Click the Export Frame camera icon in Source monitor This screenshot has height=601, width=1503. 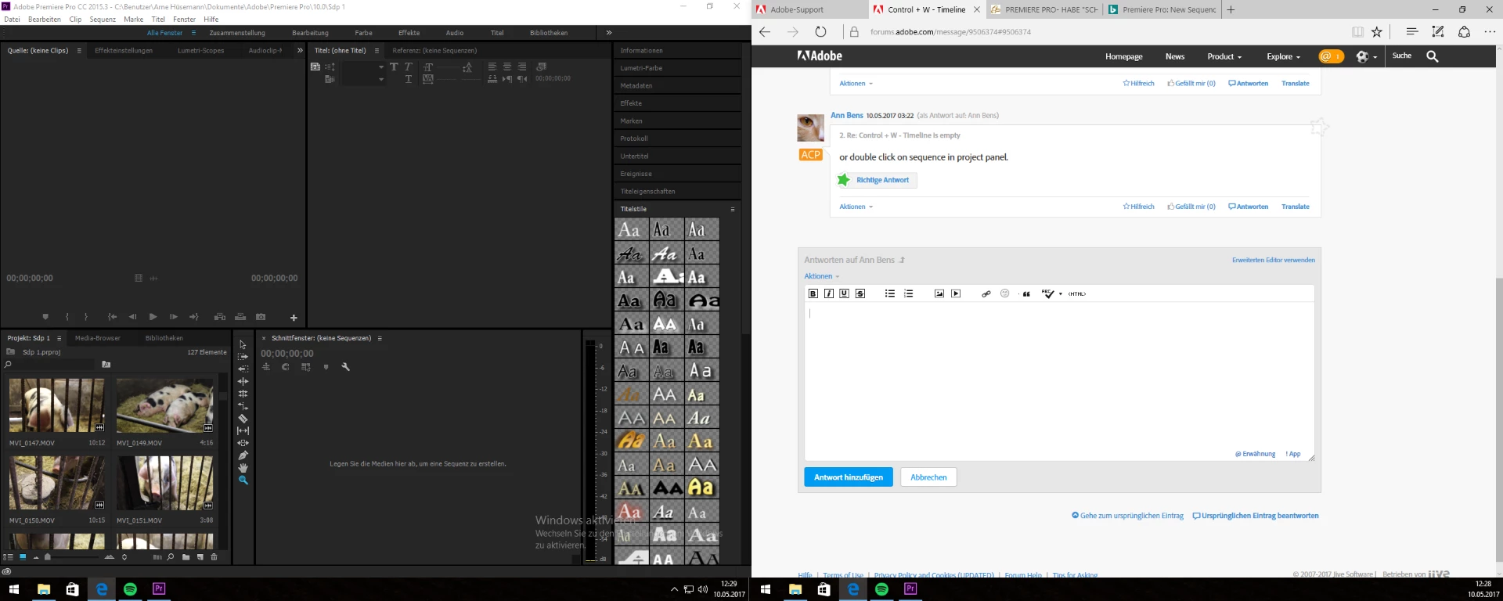pyautogui.click(x=261, y=317)
